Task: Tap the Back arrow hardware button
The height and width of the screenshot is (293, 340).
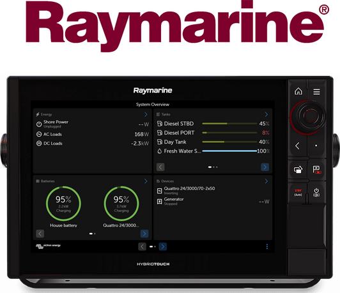Action: pos(298,146)
